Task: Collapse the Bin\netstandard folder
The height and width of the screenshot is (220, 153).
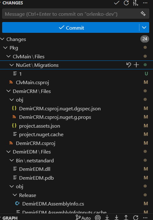Action: pos(12,160)
